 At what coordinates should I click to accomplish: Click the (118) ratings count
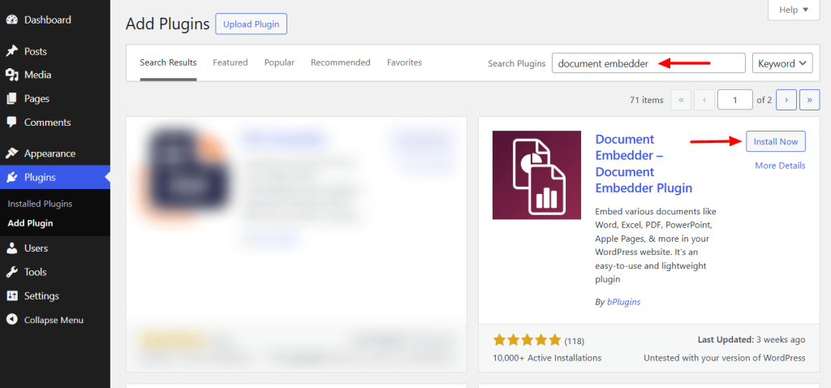575,341
